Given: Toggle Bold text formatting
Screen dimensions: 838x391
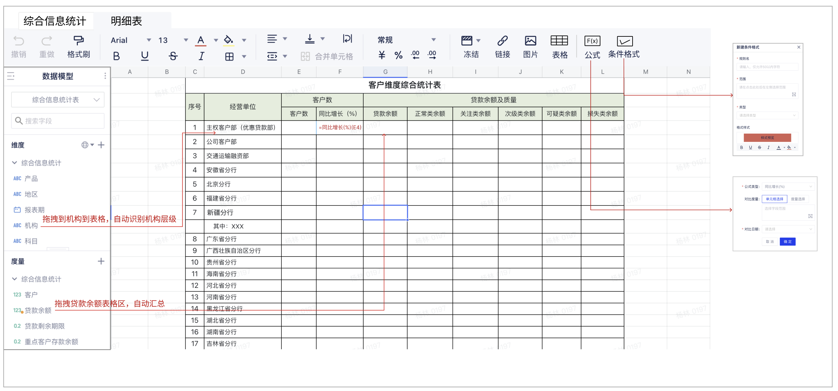Looking at the screenshot, I should [x=116, y=56].
